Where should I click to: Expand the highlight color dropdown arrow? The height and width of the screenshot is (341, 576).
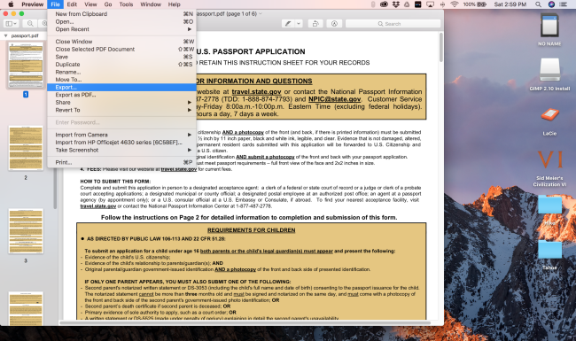(x=299, y=24)
